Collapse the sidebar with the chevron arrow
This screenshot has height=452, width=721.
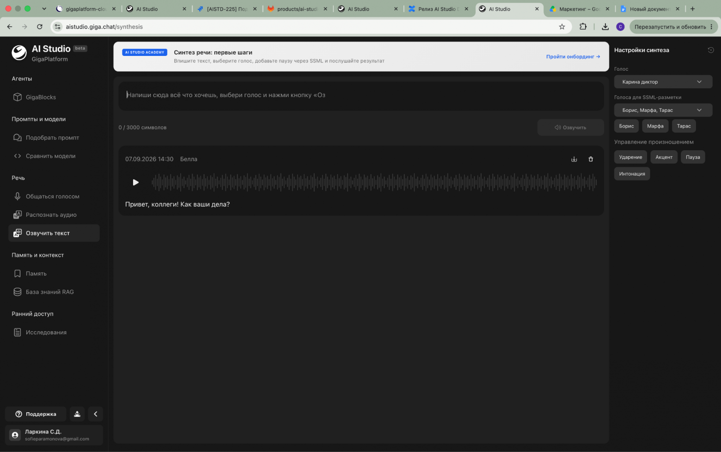point(96,414)
